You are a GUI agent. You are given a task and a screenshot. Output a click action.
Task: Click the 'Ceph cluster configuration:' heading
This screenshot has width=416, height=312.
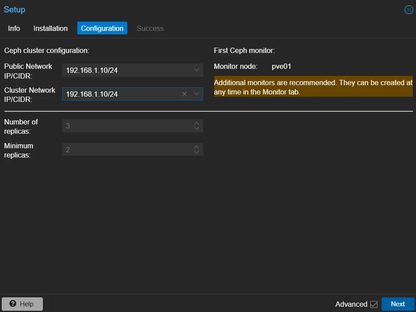[x=47, y=51]
